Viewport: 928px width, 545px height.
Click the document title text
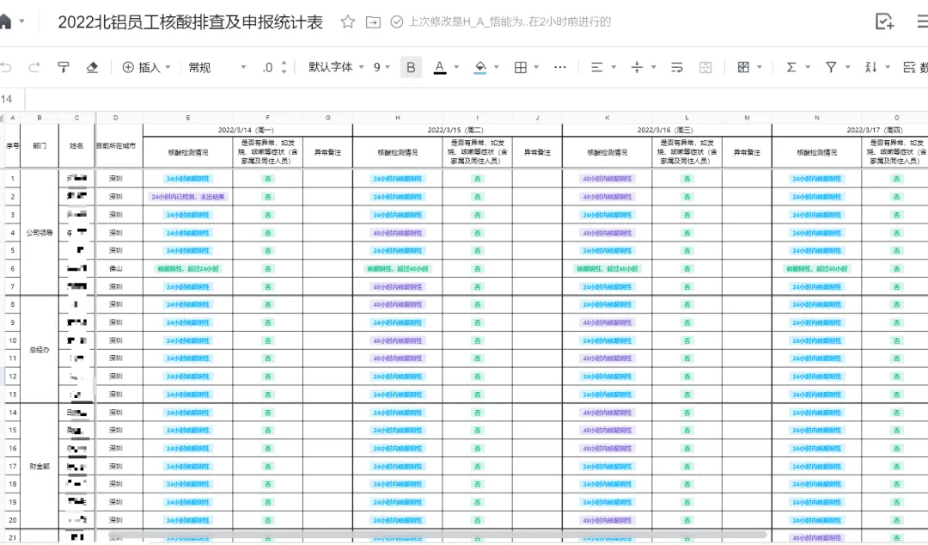[190, 22]
